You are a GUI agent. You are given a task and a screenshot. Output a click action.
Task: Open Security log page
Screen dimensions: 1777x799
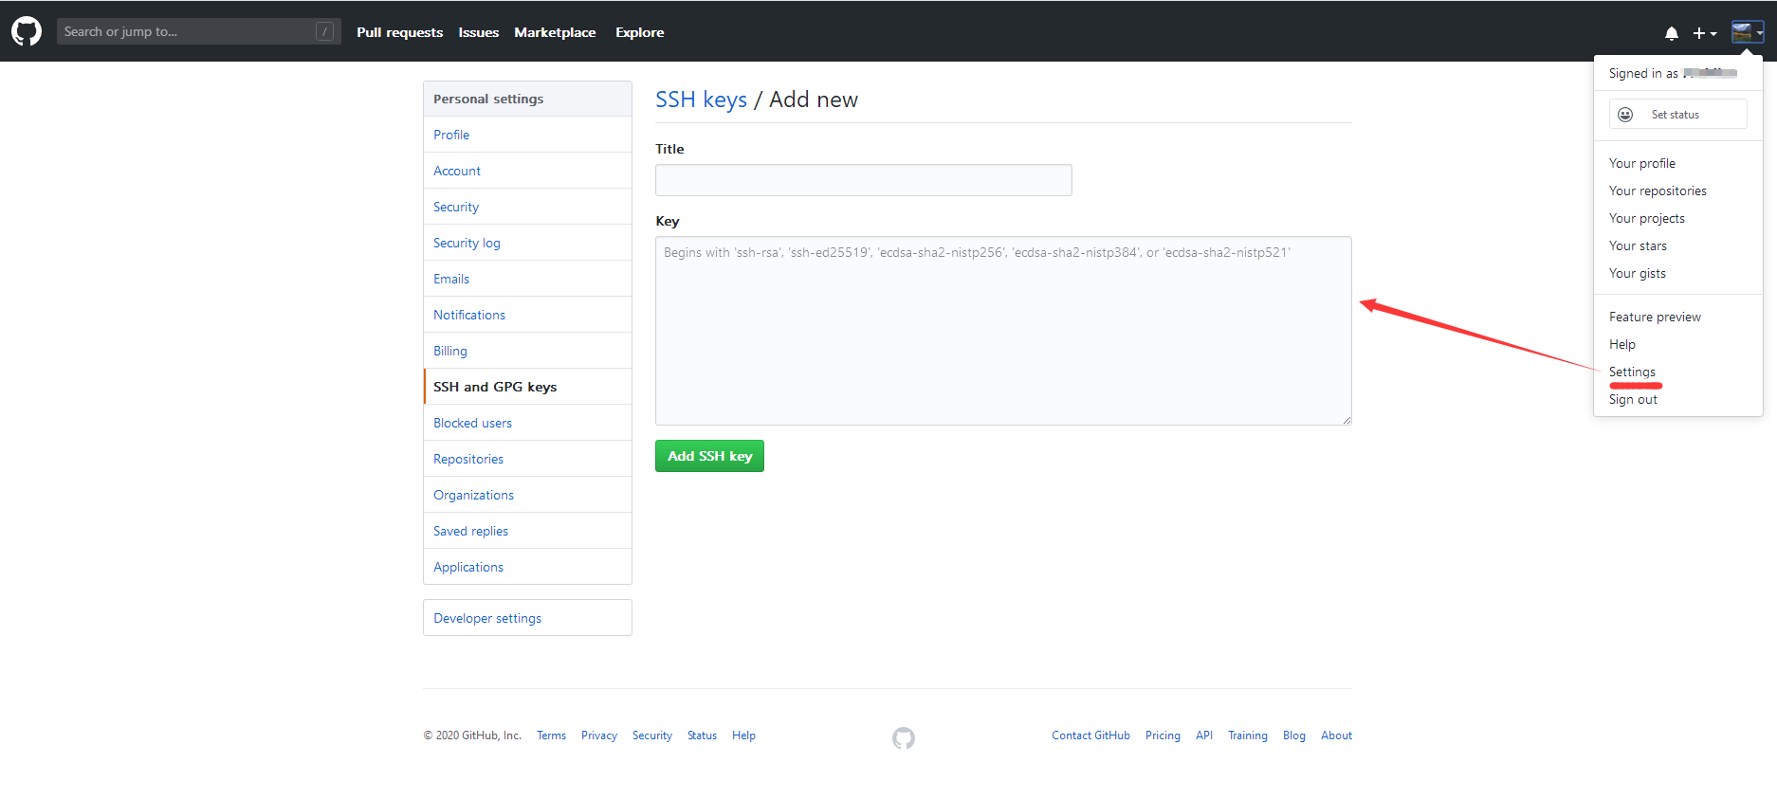(527, 243)
